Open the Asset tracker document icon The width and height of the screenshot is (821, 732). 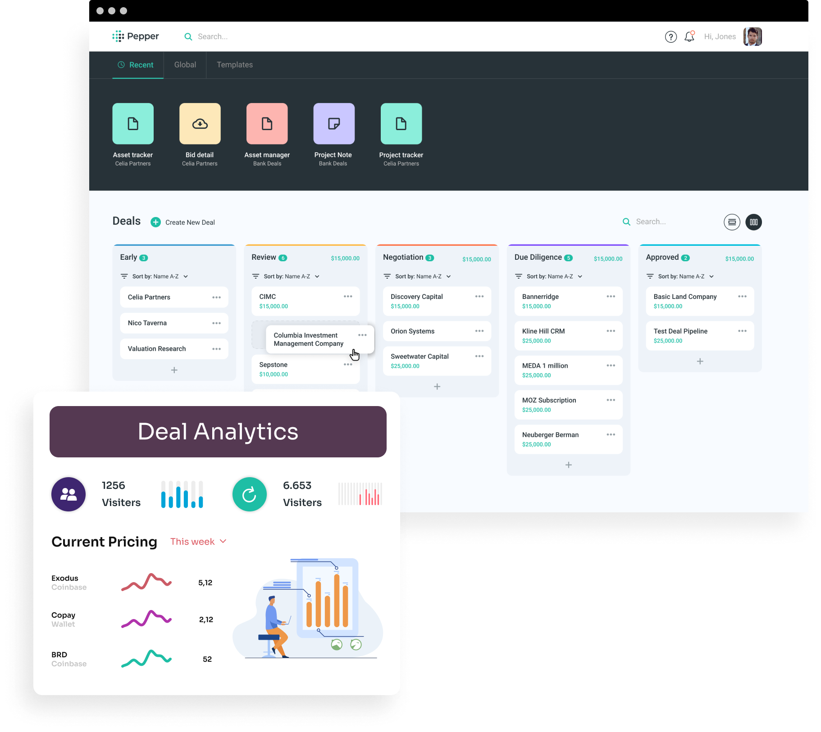pyautogui.click(x=133, y=124)
